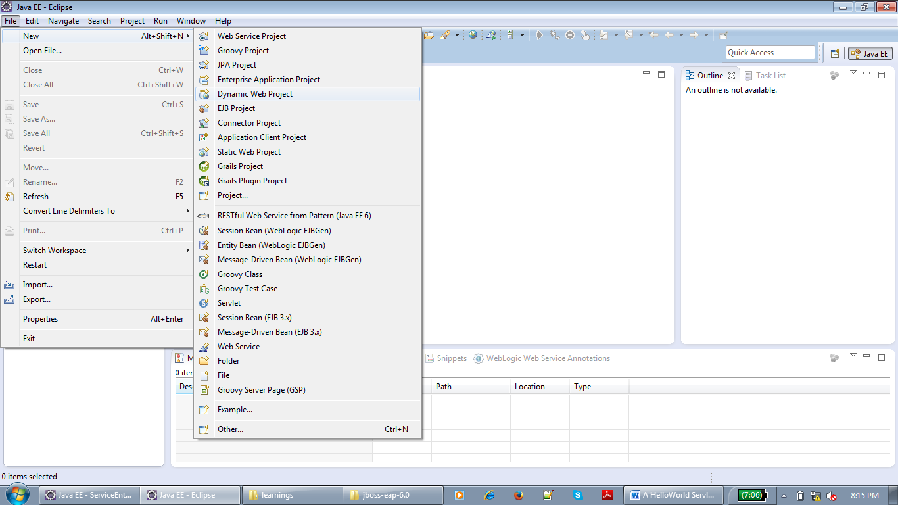Click the Grails Plugin Project icon
The image size is (898, 505).
204,181
